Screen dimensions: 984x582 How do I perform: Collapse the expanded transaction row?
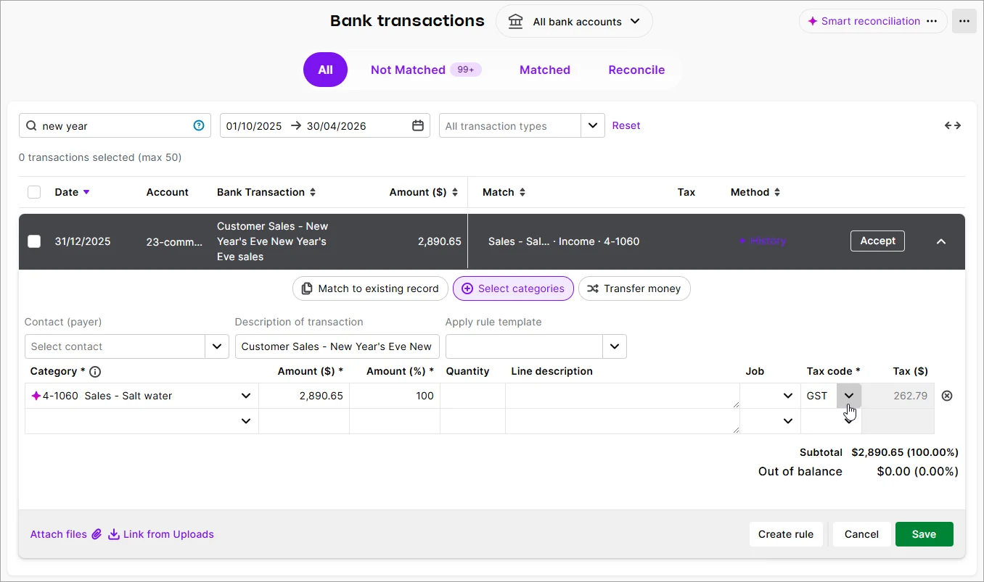click(x=941, y=241)
